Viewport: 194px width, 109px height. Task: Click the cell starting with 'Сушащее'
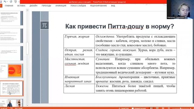(135, 66)
